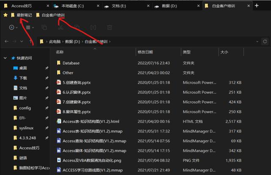Image resolution: width=271 pixels, height=175 pixels.
Task: Click 此电脑 in the address bar
Action: 55,42
